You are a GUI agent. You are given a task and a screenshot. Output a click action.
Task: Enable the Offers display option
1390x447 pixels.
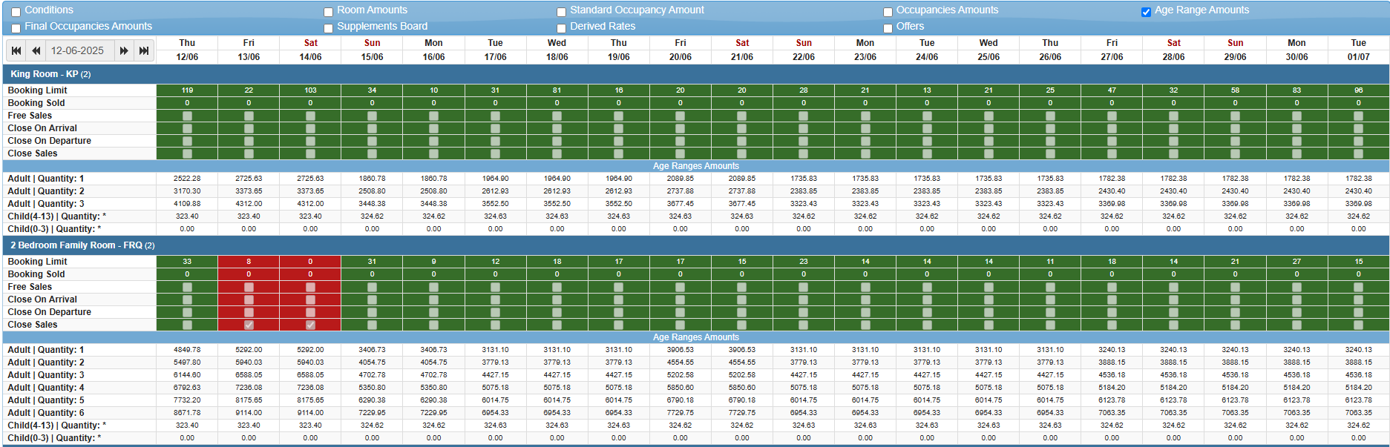888,27
